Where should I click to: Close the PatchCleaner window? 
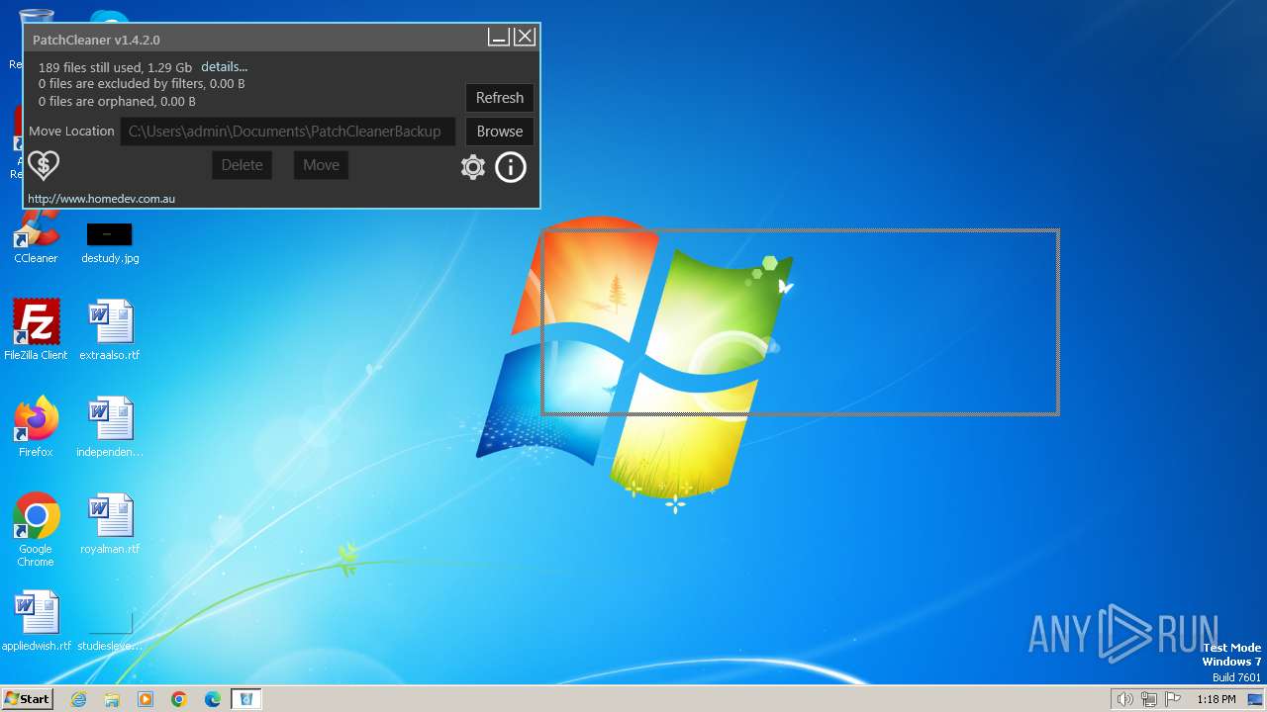pos(525,38)
